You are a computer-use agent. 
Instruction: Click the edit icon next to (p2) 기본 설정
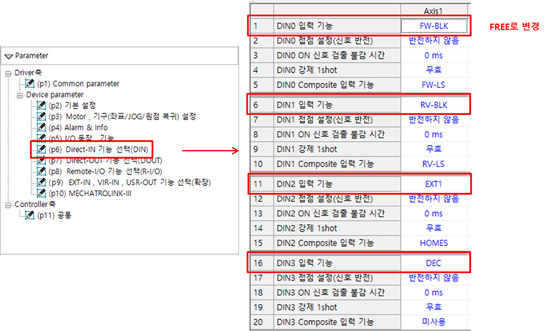coord(42,105)
